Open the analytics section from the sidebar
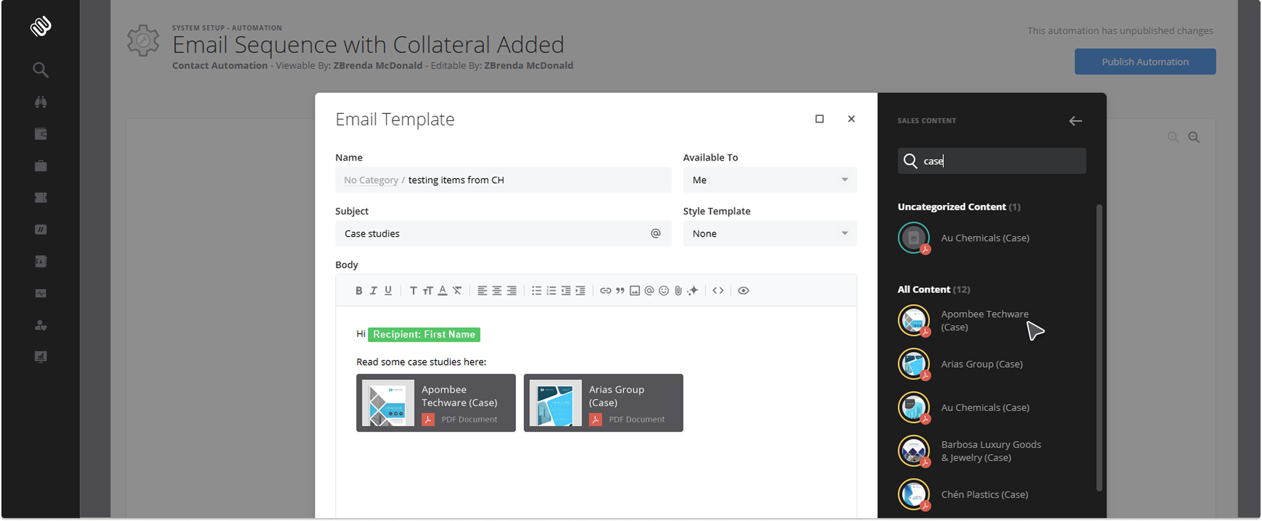This screenshot has height=521, width=1262. (x=41, y=356)
